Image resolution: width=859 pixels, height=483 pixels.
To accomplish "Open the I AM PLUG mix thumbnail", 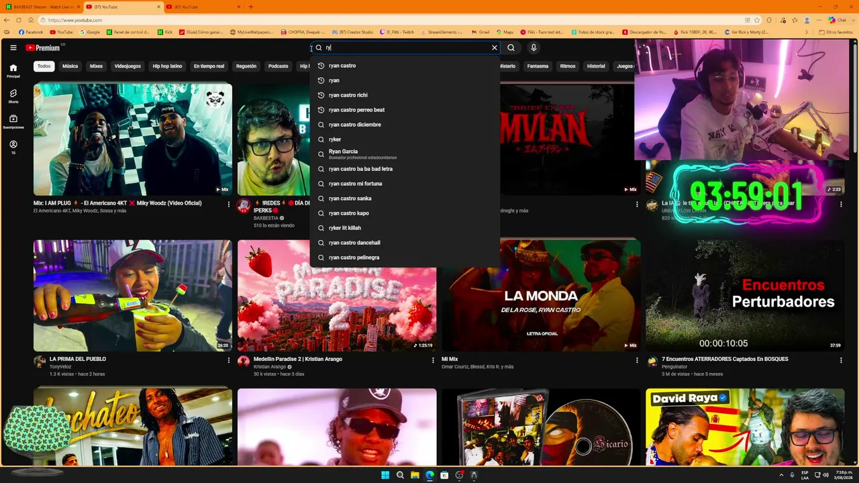I will point(133,139).
